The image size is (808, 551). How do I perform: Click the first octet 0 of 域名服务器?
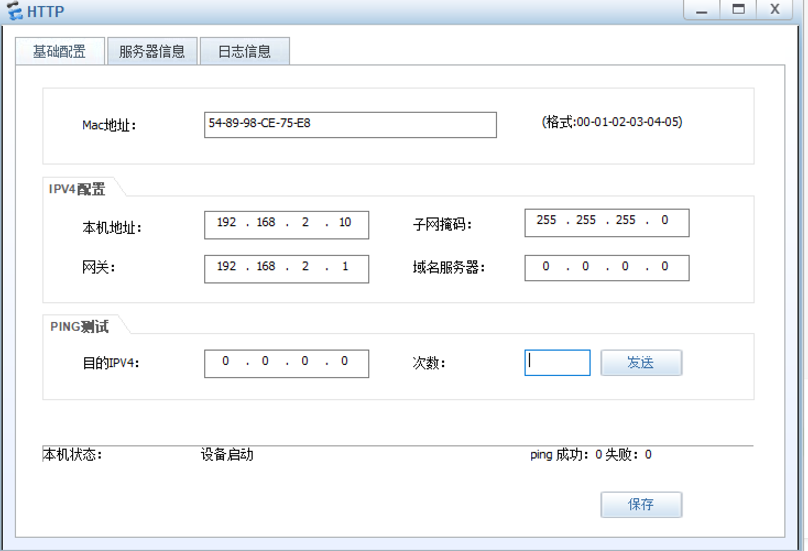tap(546, 266)
